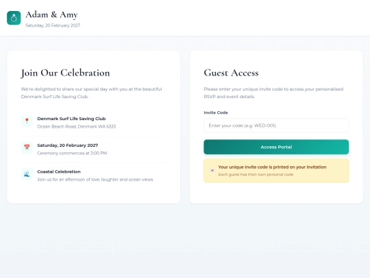Click the yellow invite code notice box

coord(276,171)
